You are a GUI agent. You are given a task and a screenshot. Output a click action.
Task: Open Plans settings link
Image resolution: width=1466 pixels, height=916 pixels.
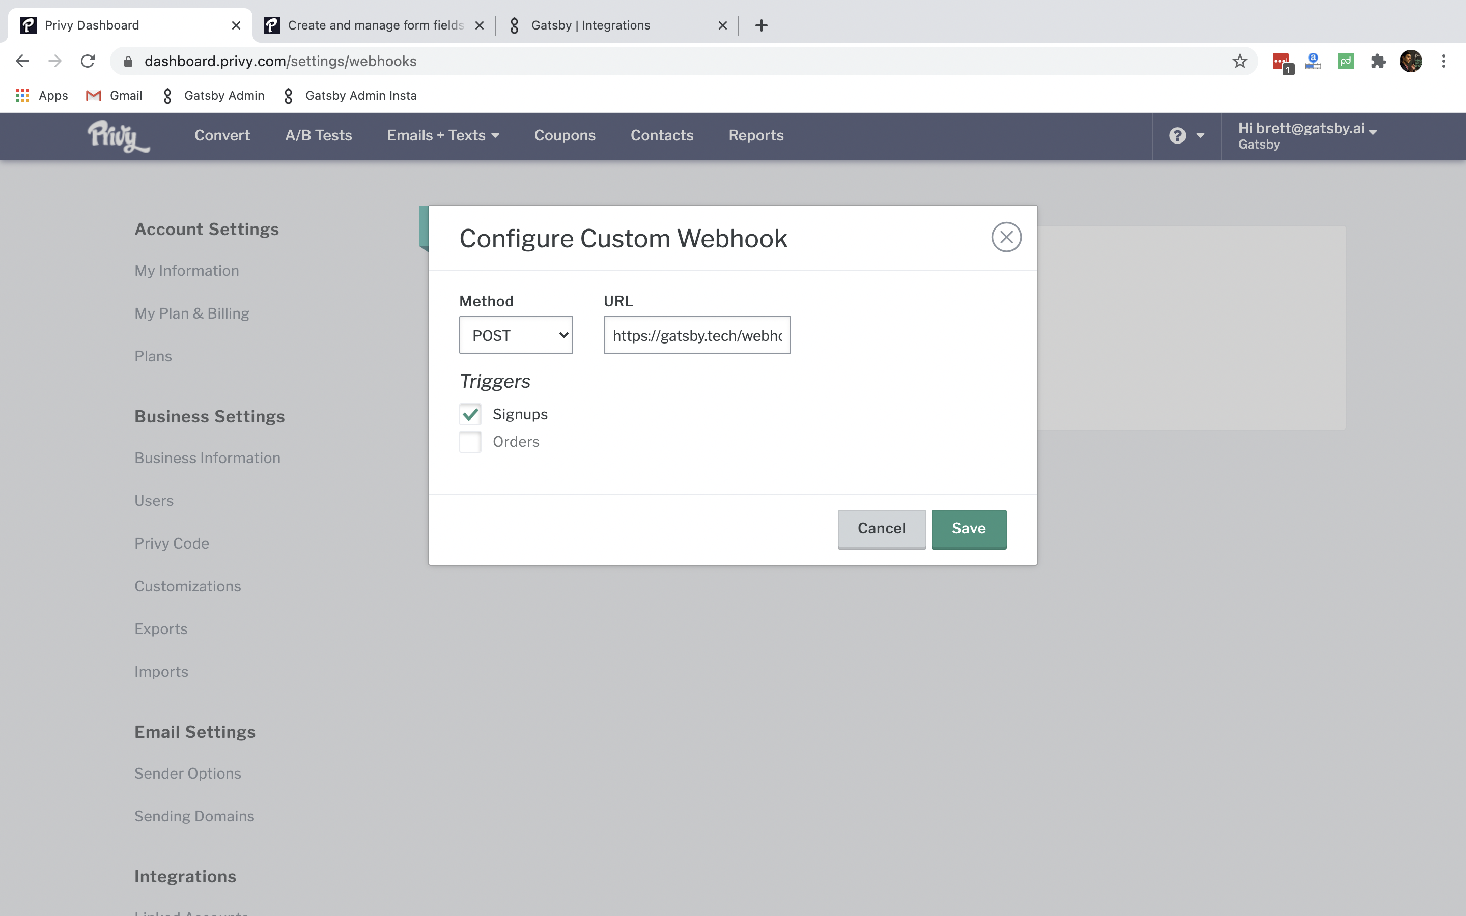click(x=153, y=356)
